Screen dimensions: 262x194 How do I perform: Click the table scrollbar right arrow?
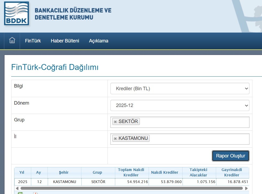(x=246, y=188)
